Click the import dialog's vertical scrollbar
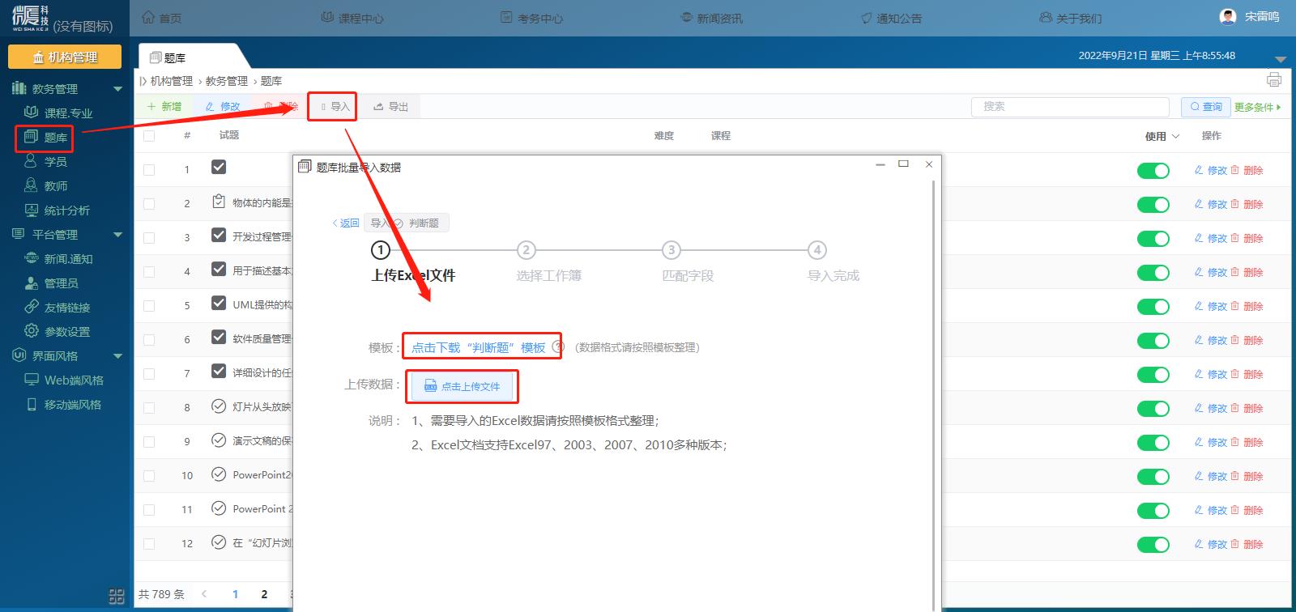The image size is (1296, 612). tap(934, 395)
